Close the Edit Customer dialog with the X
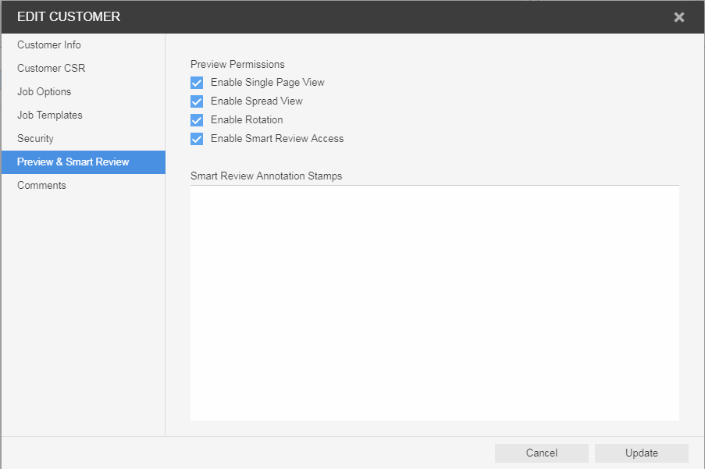Image resolution: width=705 pixels, height=469 pixels. tap(678, 17)
